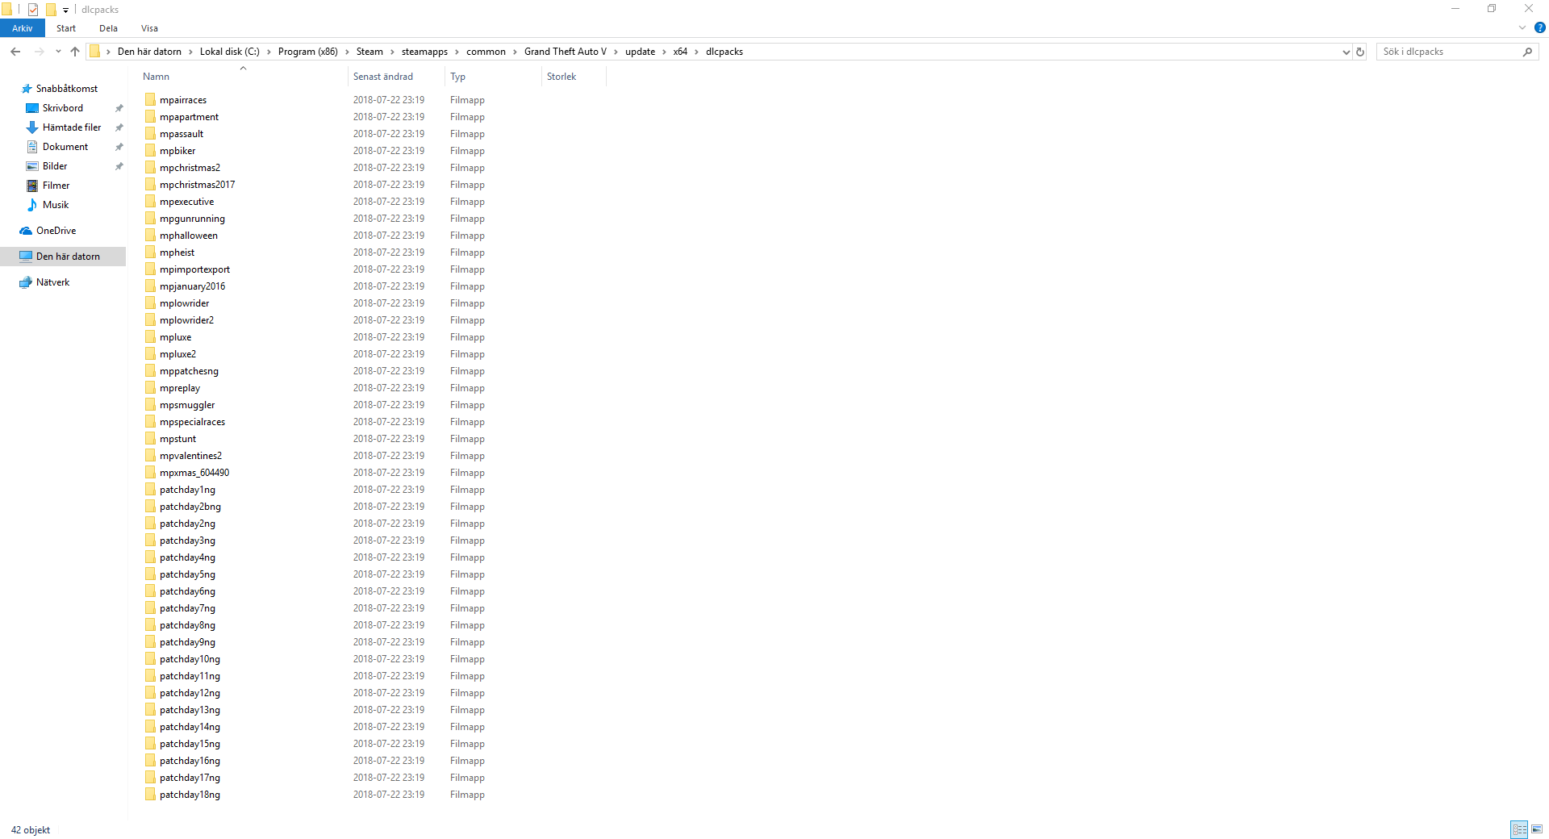Select the mphalloween folder name
The width and height of the screenshot is (1549, 839).
(x=189, y=236)
